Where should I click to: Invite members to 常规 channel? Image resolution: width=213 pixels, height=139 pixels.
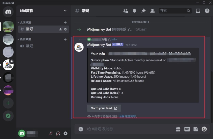(x=61, y=29)
